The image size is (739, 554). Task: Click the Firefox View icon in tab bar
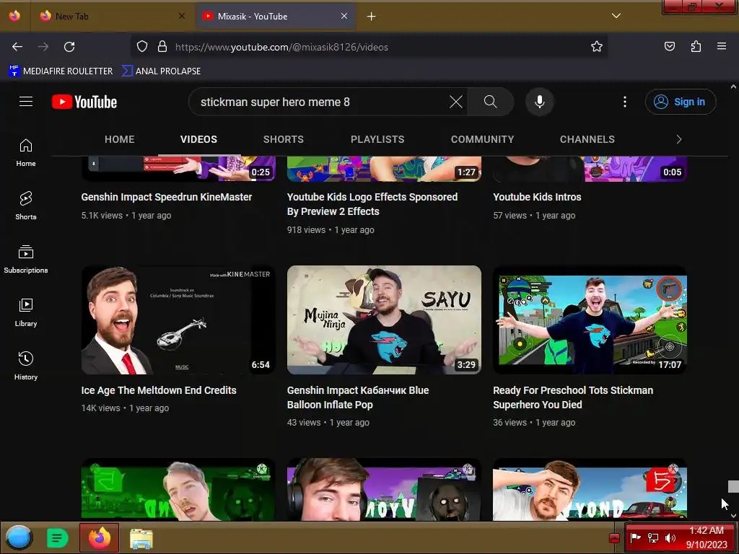[14, 16]
